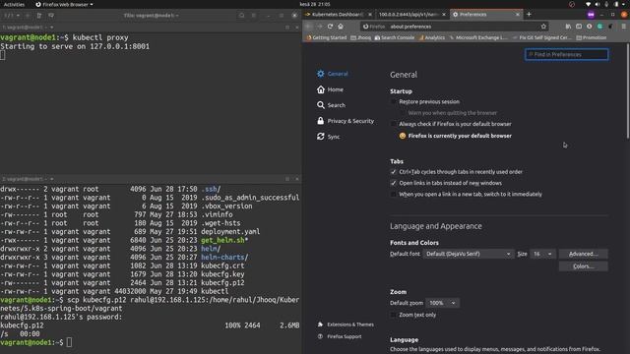Open Search Console bookmark
Screen dimensions: 630x354
(394, 37)
